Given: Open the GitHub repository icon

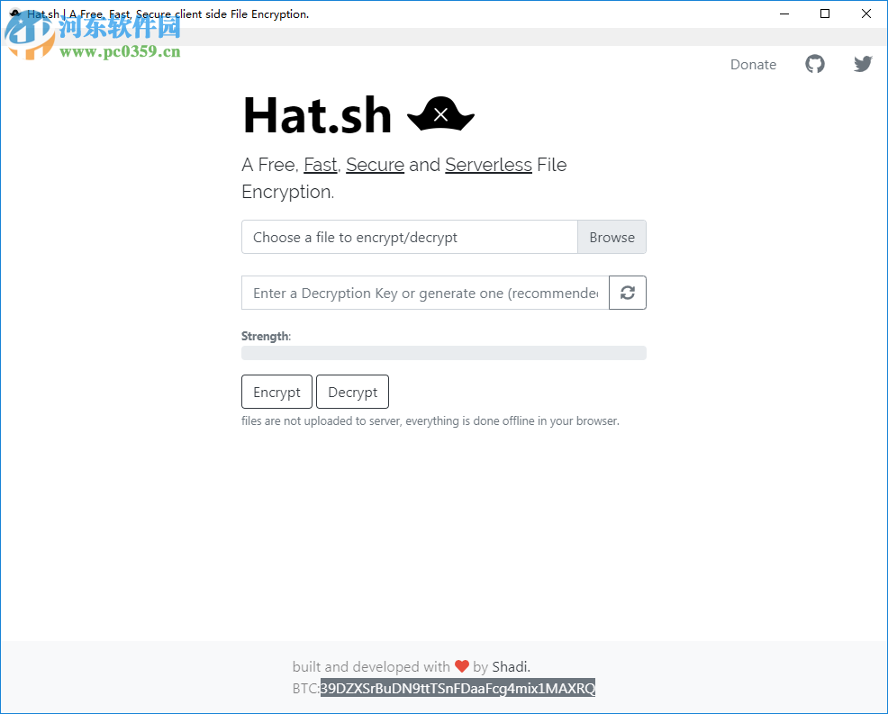Looking at the screenshot, I should pyautogui.click(x=815, y=64).
